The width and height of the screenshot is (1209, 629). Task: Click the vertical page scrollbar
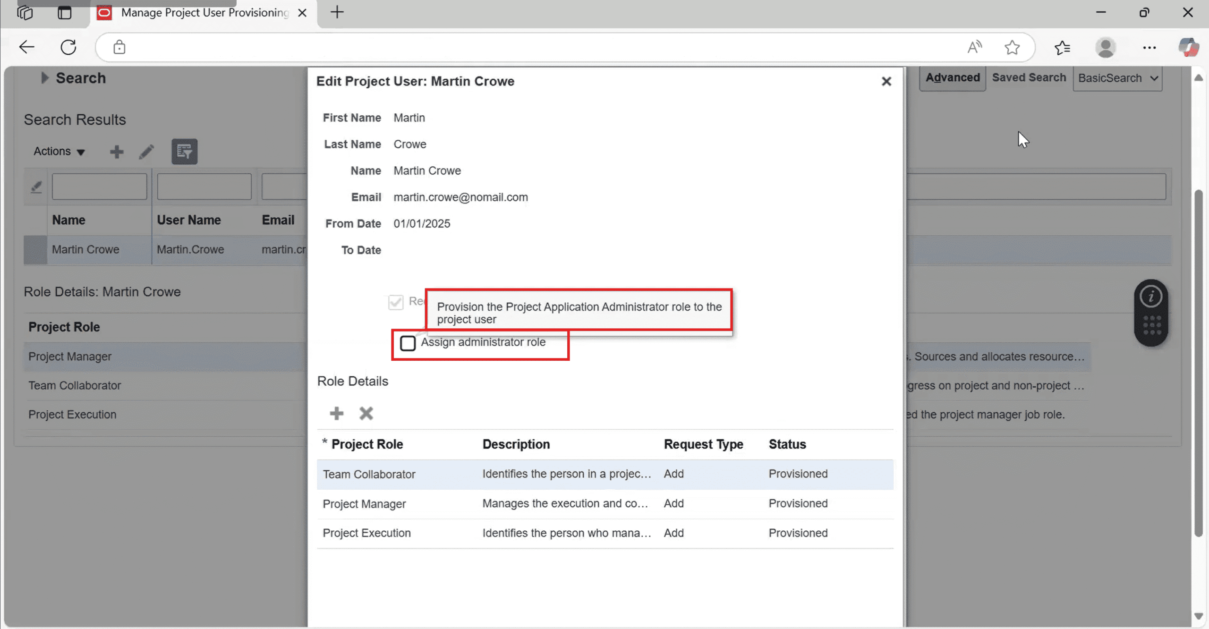[x=1198, y=364]
